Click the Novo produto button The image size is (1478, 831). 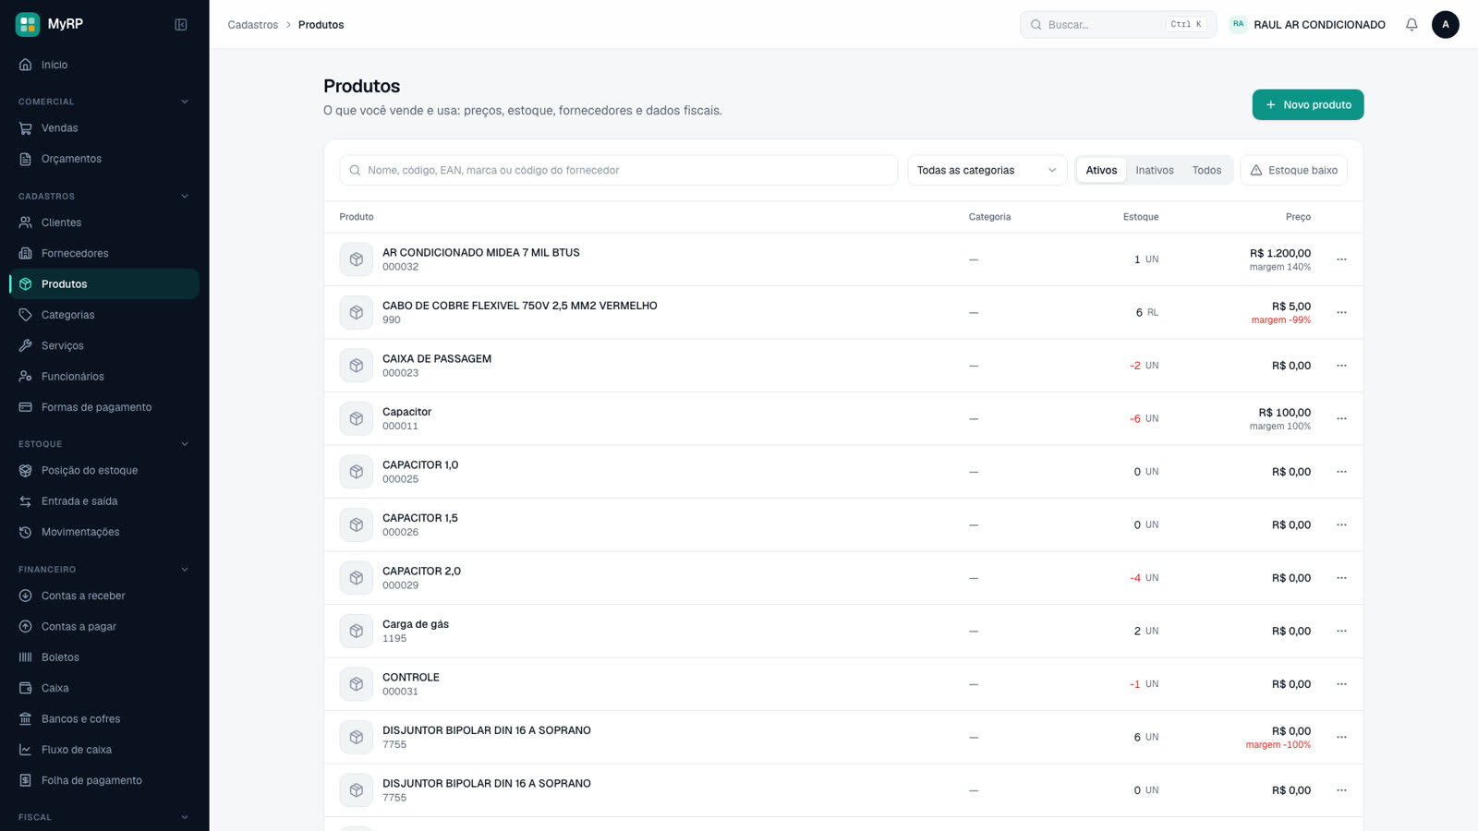(1308, 105)
